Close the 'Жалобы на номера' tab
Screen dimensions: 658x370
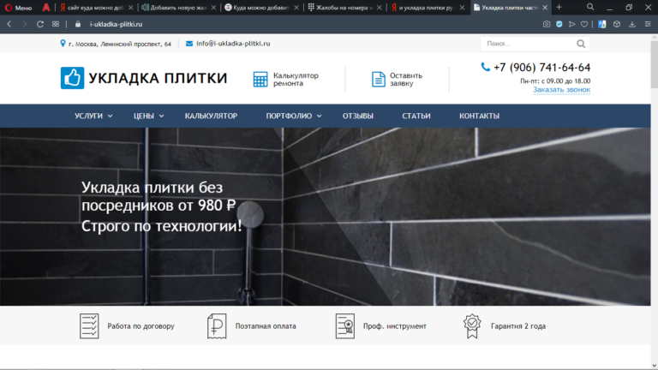(380, 8)
